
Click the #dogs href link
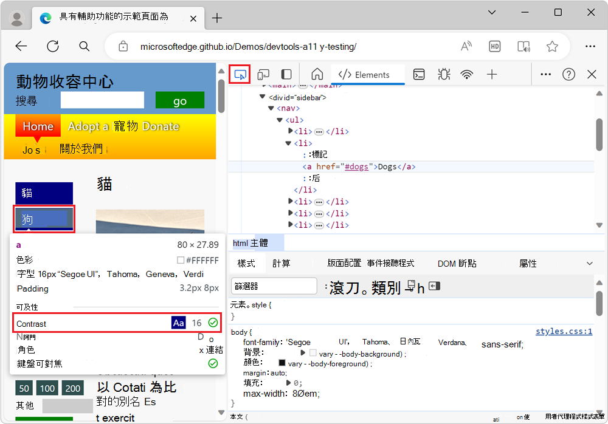point(356,166)
